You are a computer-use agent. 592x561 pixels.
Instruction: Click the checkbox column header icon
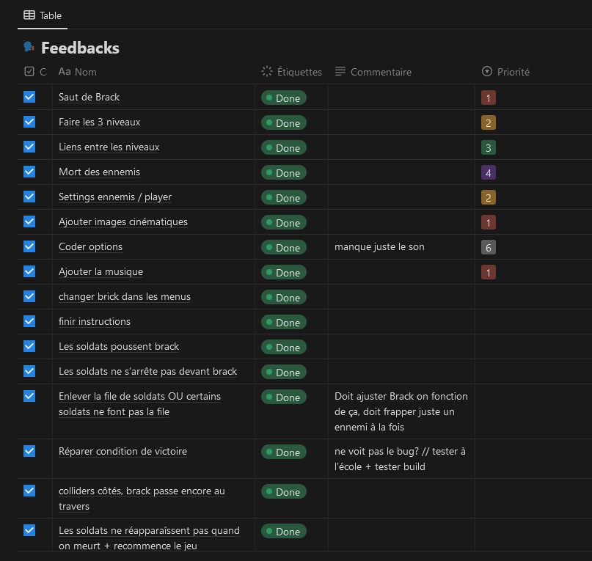point(29,72)
